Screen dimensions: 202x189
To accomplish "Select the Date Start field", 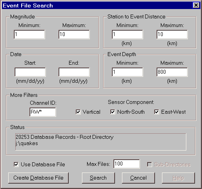I will (x=30, y=72).
